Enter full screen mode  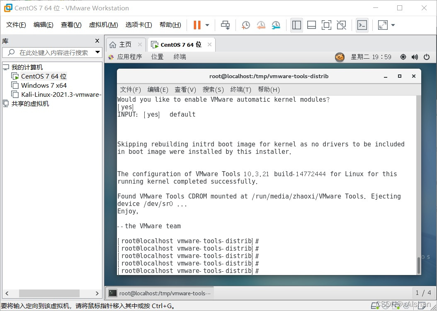pyautogui.click(x=326, y=25)
